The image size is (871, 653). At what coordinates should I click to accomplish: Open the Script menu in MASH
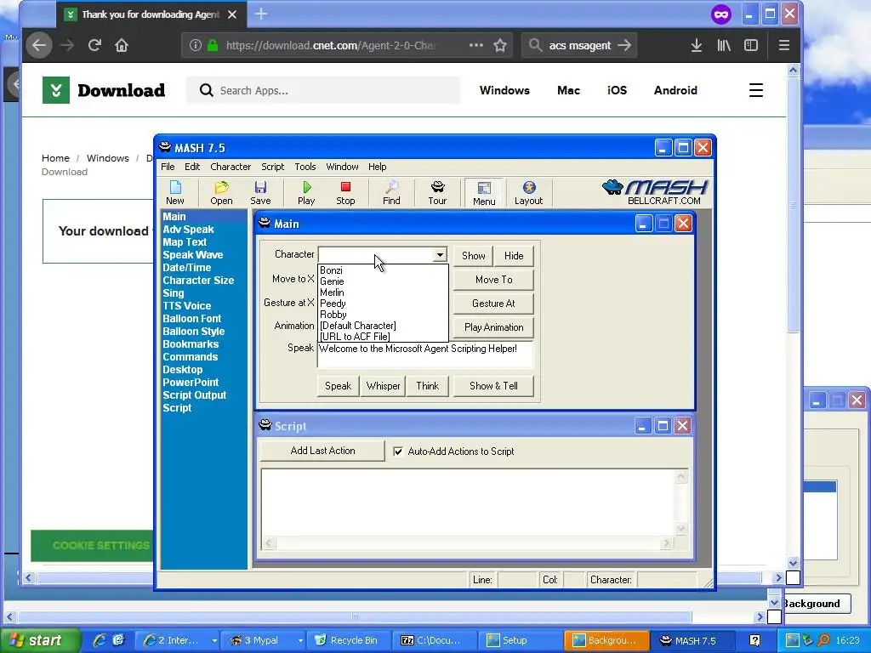pyautogui.click(x=272, y=167)
